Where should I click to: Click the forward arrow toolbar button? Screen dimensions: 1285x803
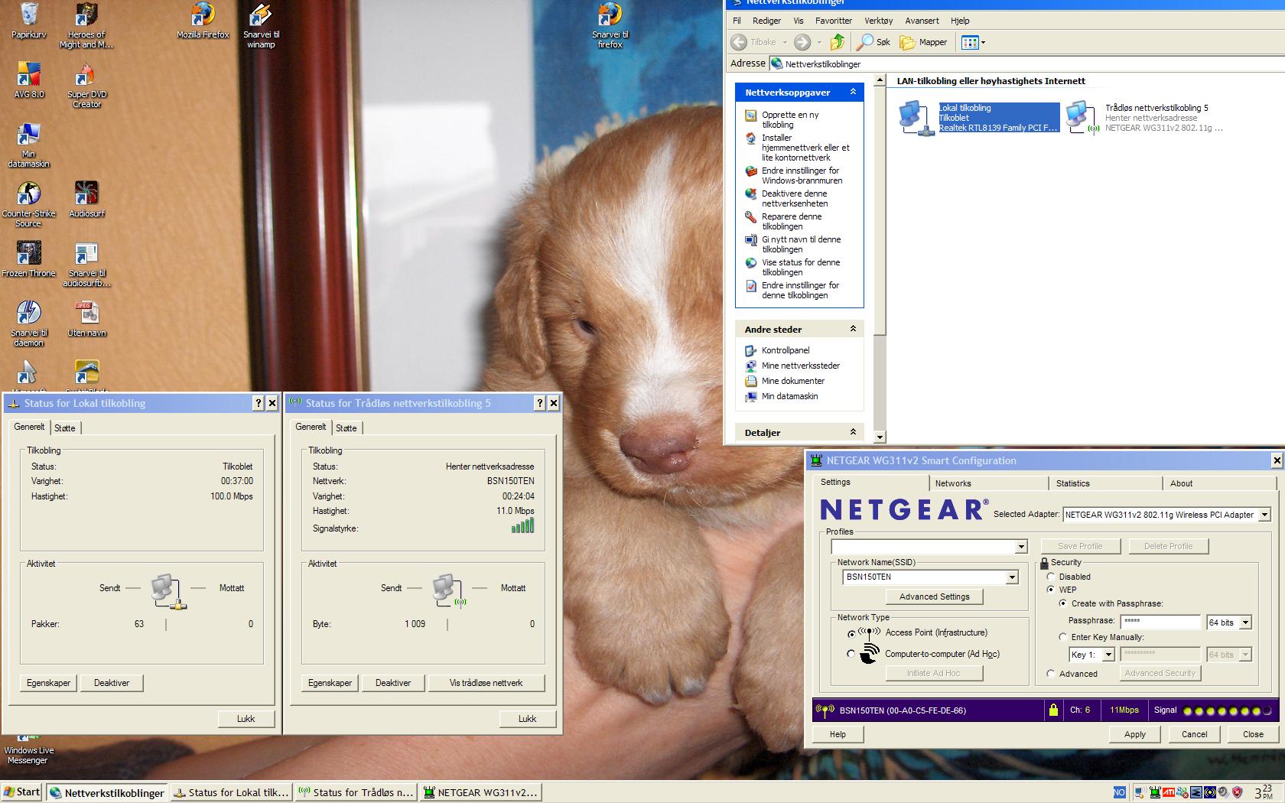pyautogui.click(x=802, y=42)
